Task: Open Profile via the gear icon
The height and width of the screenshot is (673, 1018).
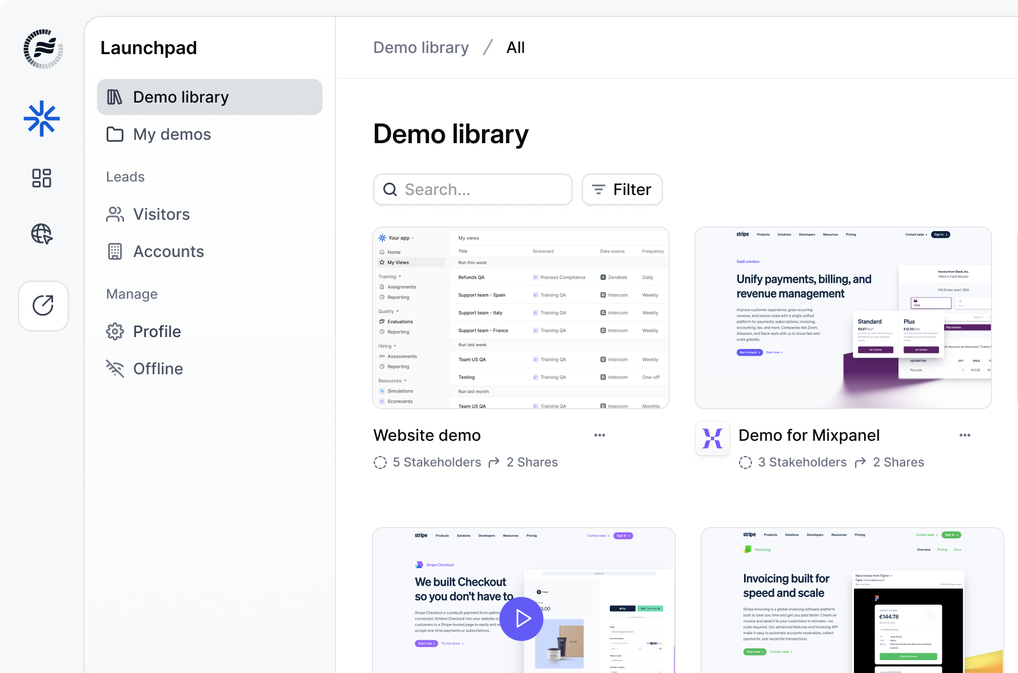Action: pos(115,331)
